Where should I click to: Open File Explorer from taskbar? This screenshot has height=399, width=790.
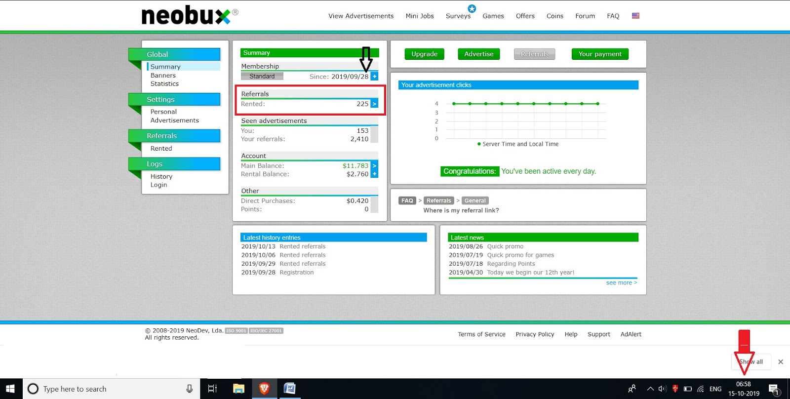coord(238,389)
